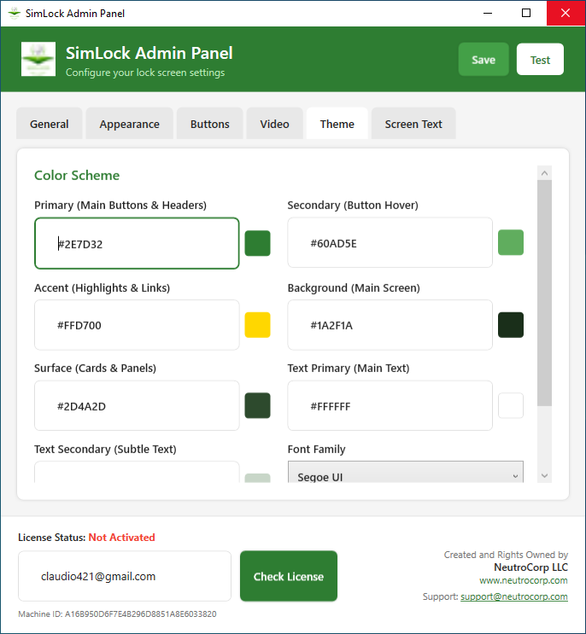The image size is (586, 634).
Task: Click the Test button
Action: [540, 60]
